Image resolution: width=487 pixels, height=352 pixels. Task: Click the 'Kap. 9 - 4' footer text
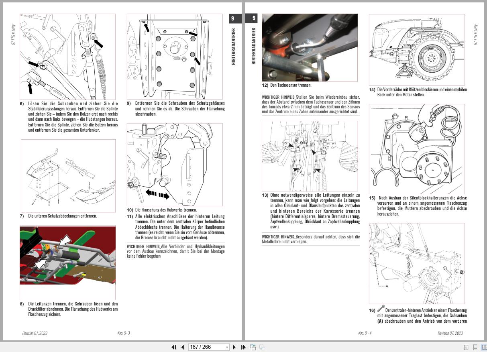(x=365, y=333)
